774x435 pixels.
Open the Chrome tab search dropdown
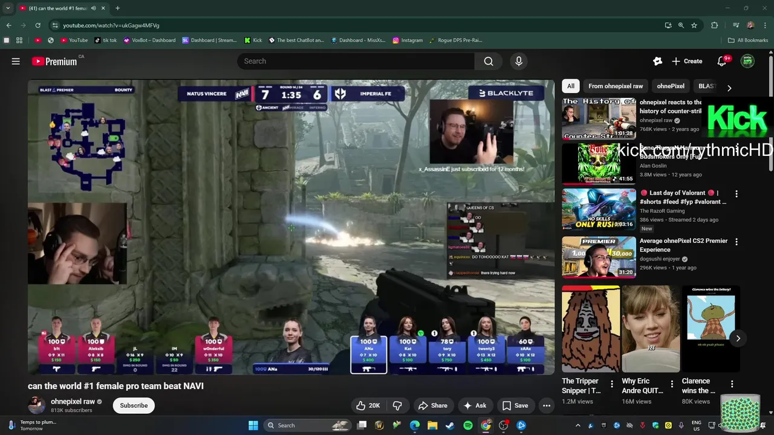tap(8, 8)
